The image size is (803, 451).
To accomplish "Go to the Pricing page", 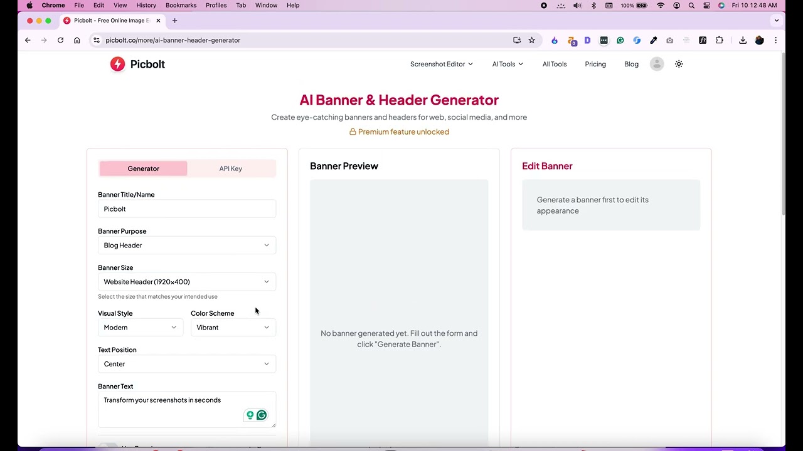I will 595,64.
